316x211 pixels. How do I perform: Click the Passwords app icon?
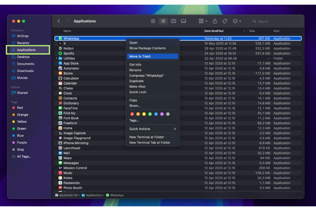[x=60, y=183]
